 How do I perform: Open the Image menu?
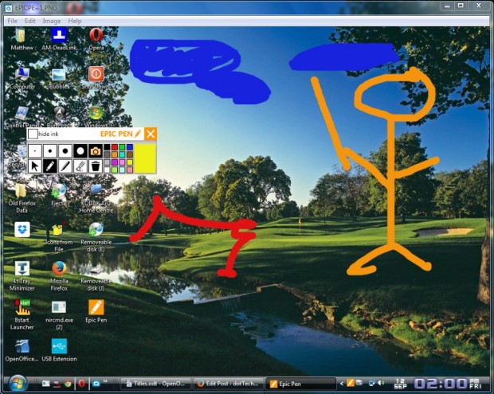[x=52, y=21]
